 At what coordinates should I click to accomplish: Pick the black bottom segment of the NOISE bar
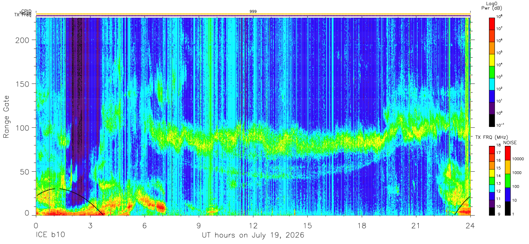pyautogui.click(x=507, y=208)
